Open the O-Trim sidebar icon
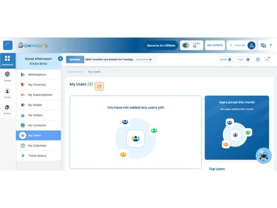Screen dimensions: 277x208 [x=7, y=109]
